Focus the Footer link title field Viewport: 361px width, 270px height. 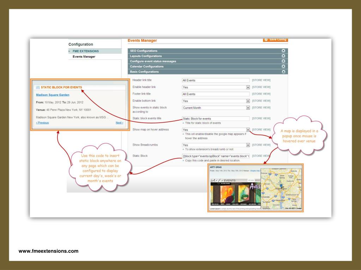tap(215, 94)
